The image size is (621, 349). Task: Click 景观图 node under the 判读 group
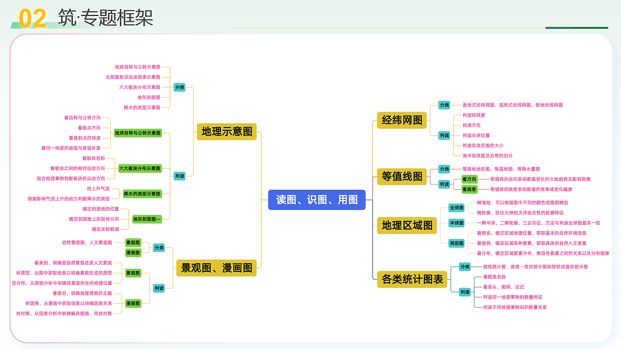(x=133, y=273)
